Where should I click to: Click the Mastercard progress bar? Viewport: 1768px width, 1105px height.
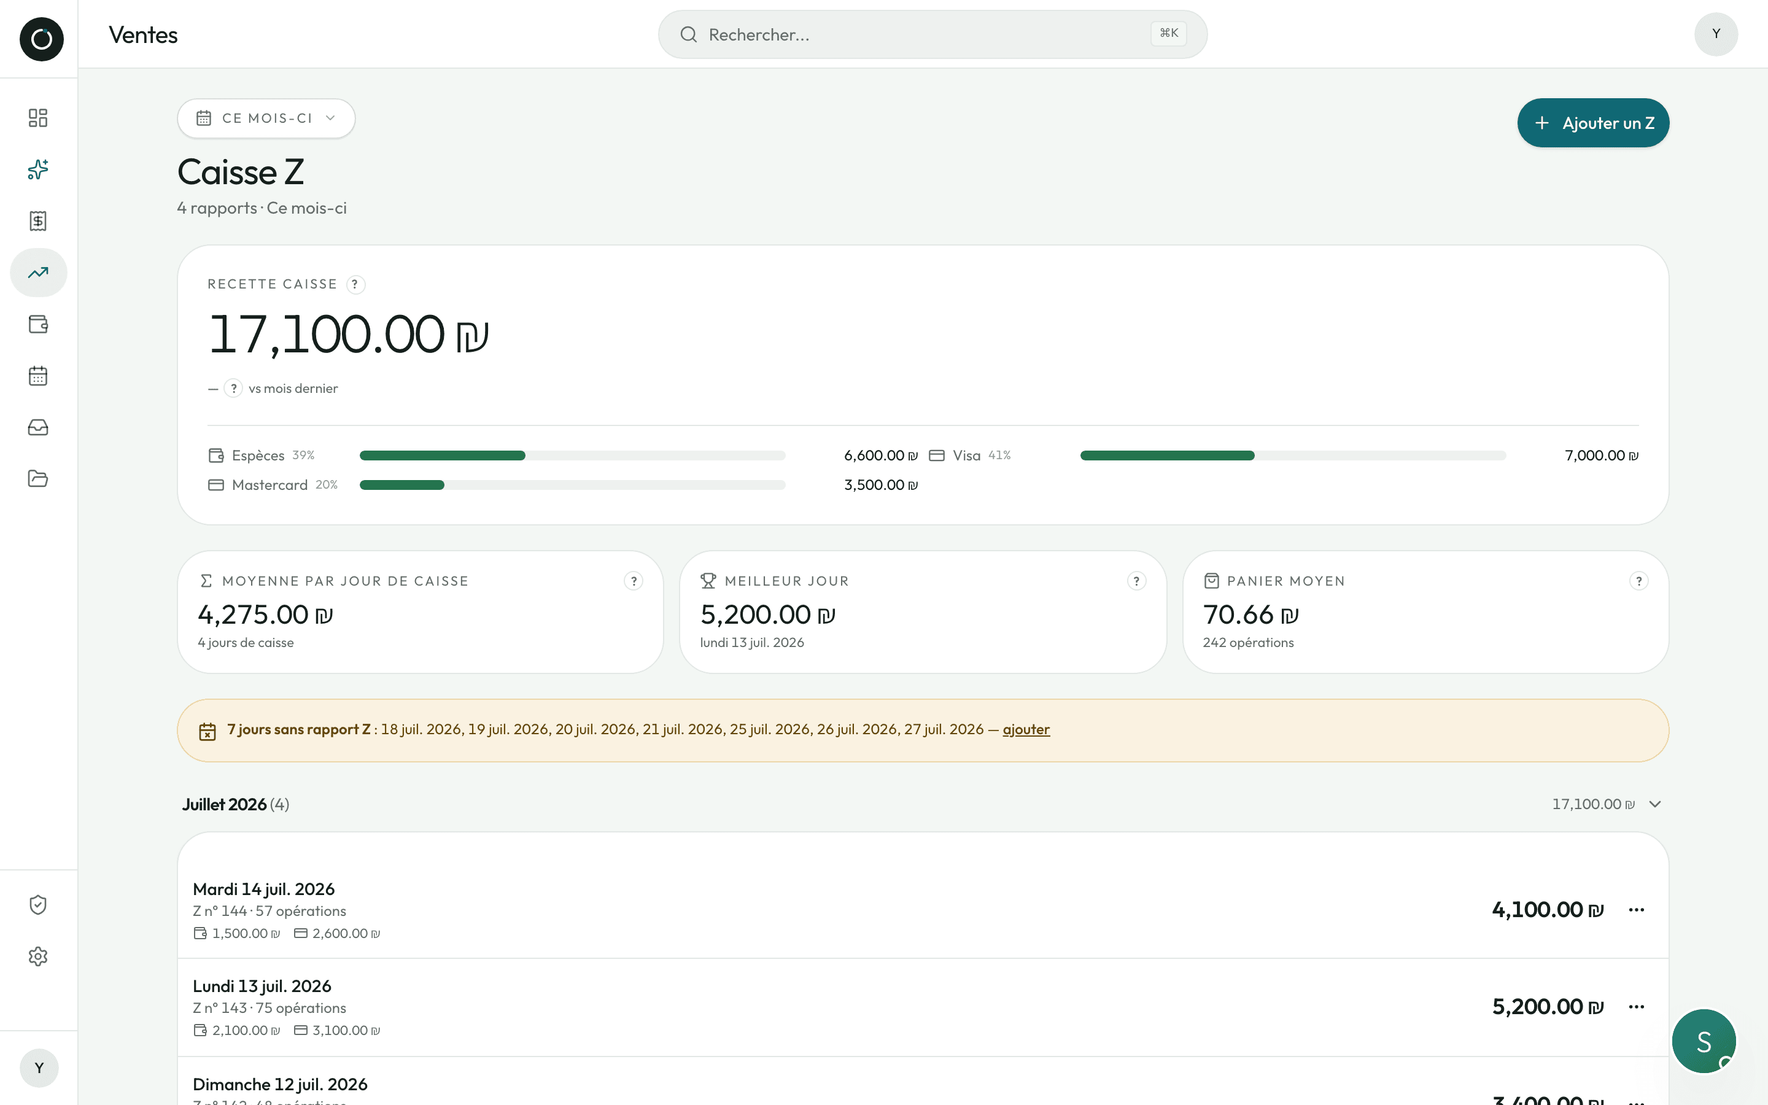[572, 485]
